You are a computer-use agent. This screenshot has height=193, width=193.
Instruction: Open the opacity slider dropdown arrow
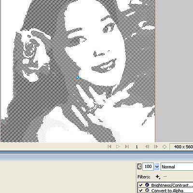(157, 167)
